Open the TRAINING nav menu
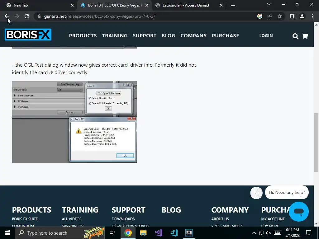Screen dimensions: 319x239 115,35
